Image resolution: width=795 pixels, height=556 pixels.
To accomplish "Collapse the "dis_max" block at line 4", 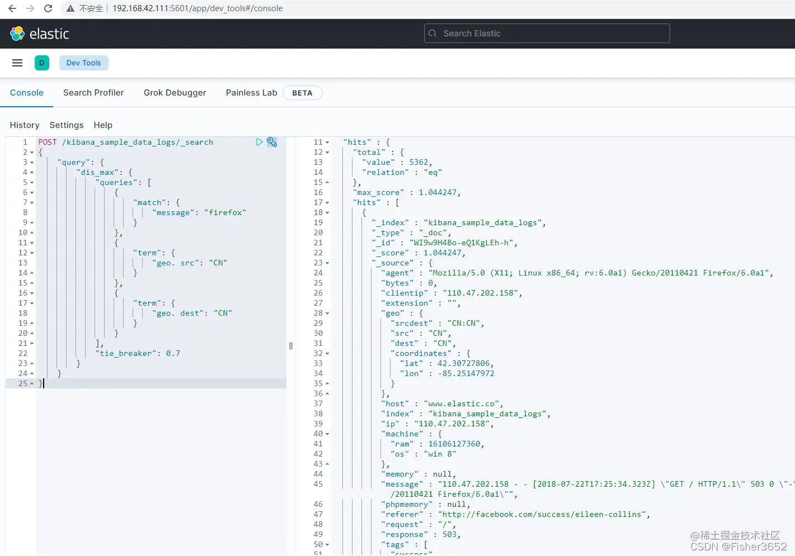I will coord(32,173).
